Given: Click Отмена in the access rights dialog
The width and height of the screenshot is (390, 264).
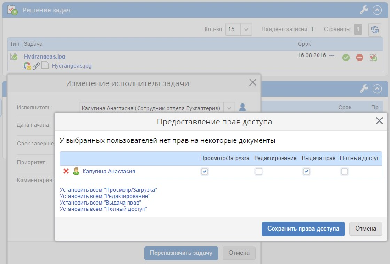Looking at the screenshot, I should [365, 229].
